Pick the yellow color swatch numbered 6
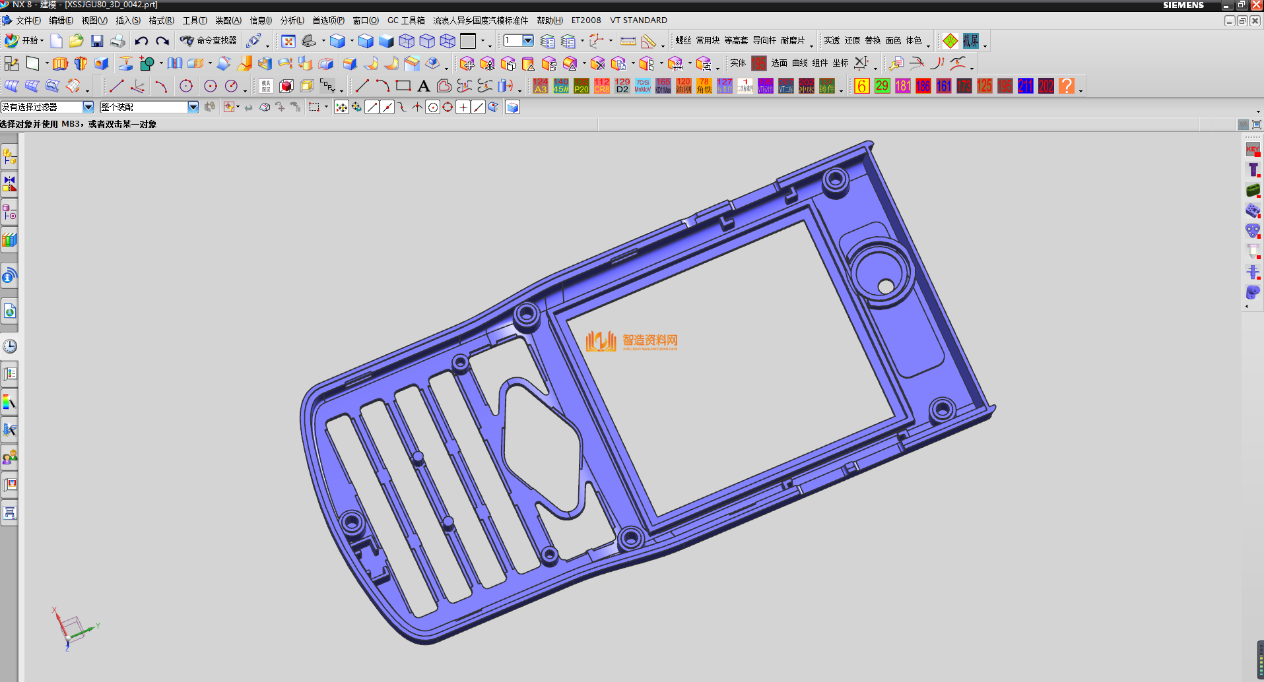1264x682 pixels. [861, 86]
